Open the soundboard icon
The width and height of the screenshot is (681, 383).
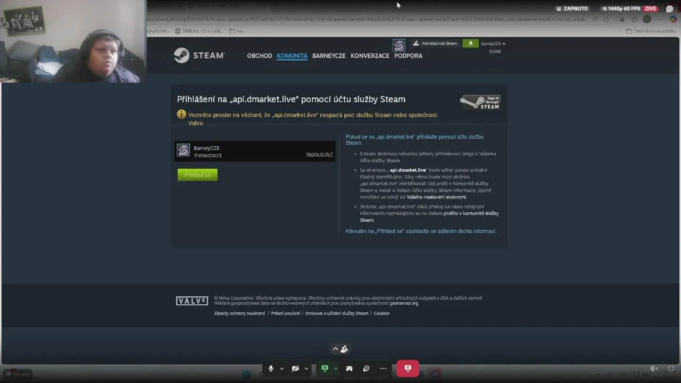pyautogui.click(x=366, y=368)
